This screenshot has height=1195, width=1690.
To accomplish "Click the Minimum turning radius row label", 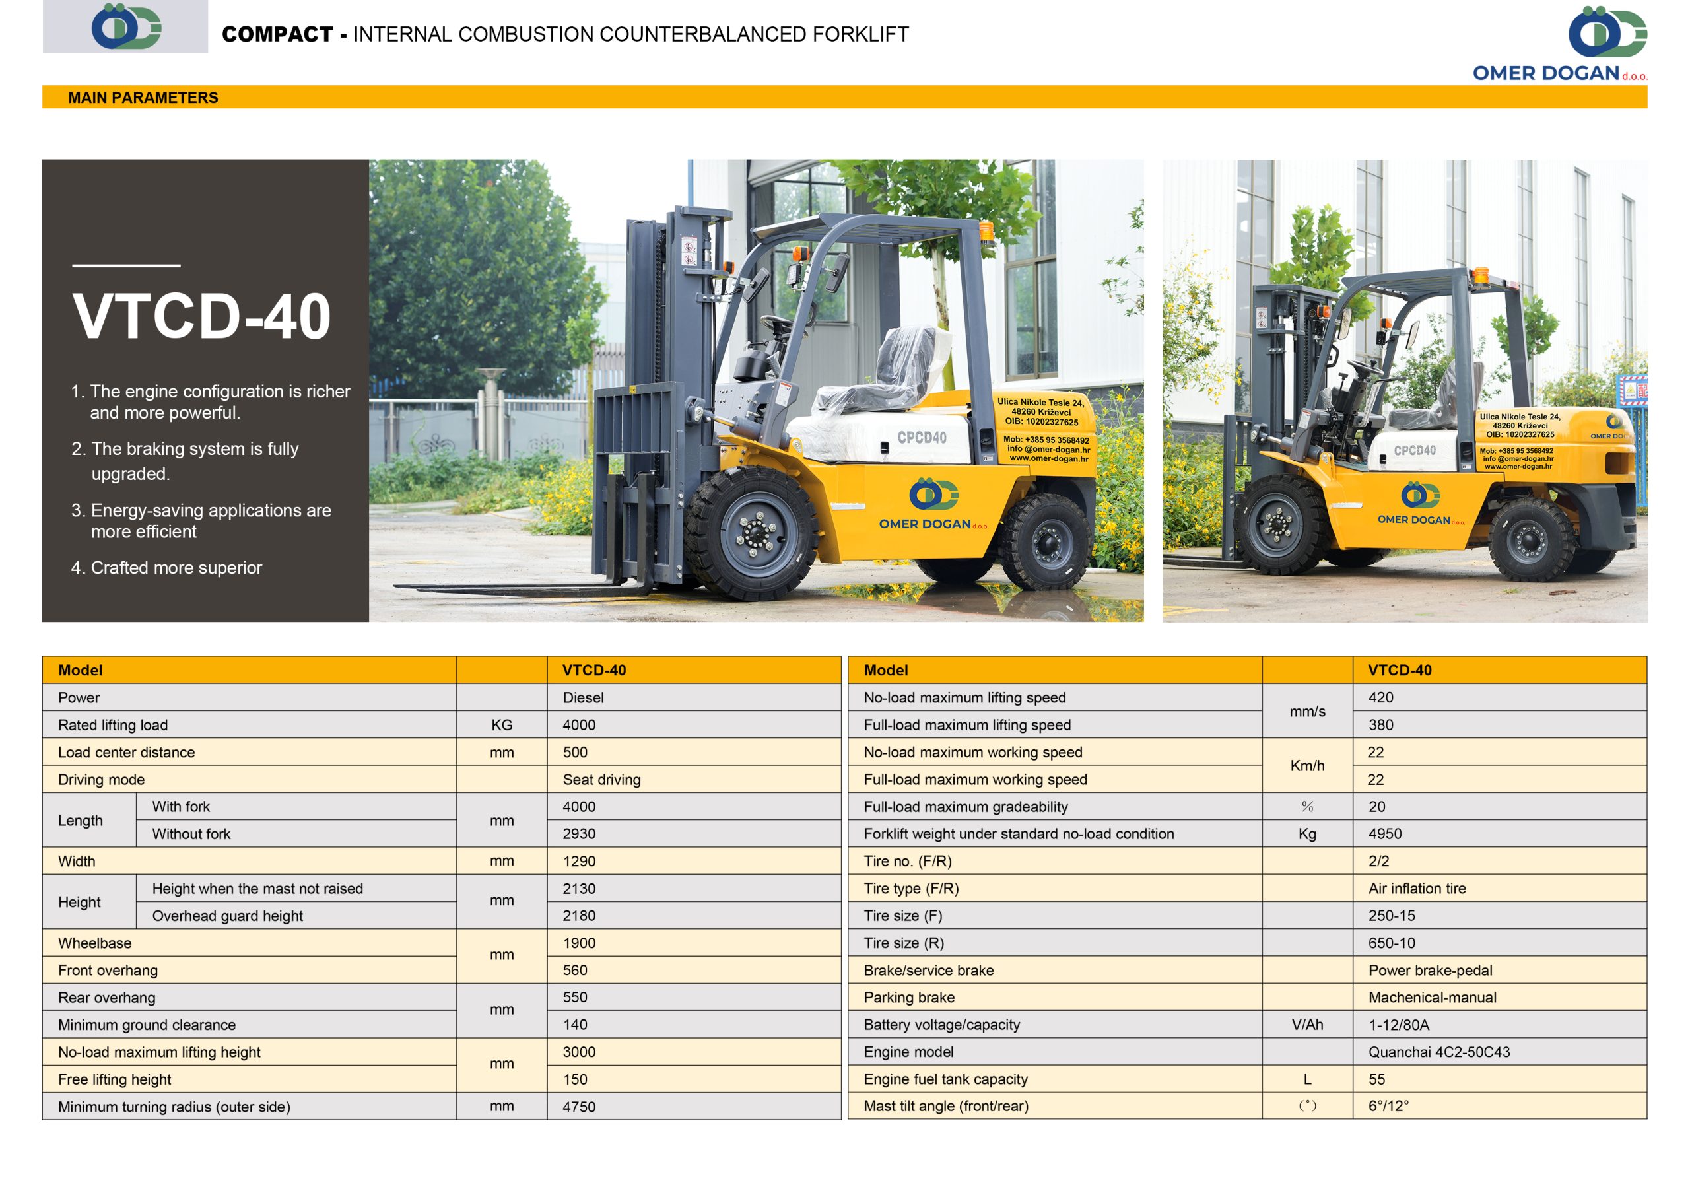I will tap(174, 1107).
